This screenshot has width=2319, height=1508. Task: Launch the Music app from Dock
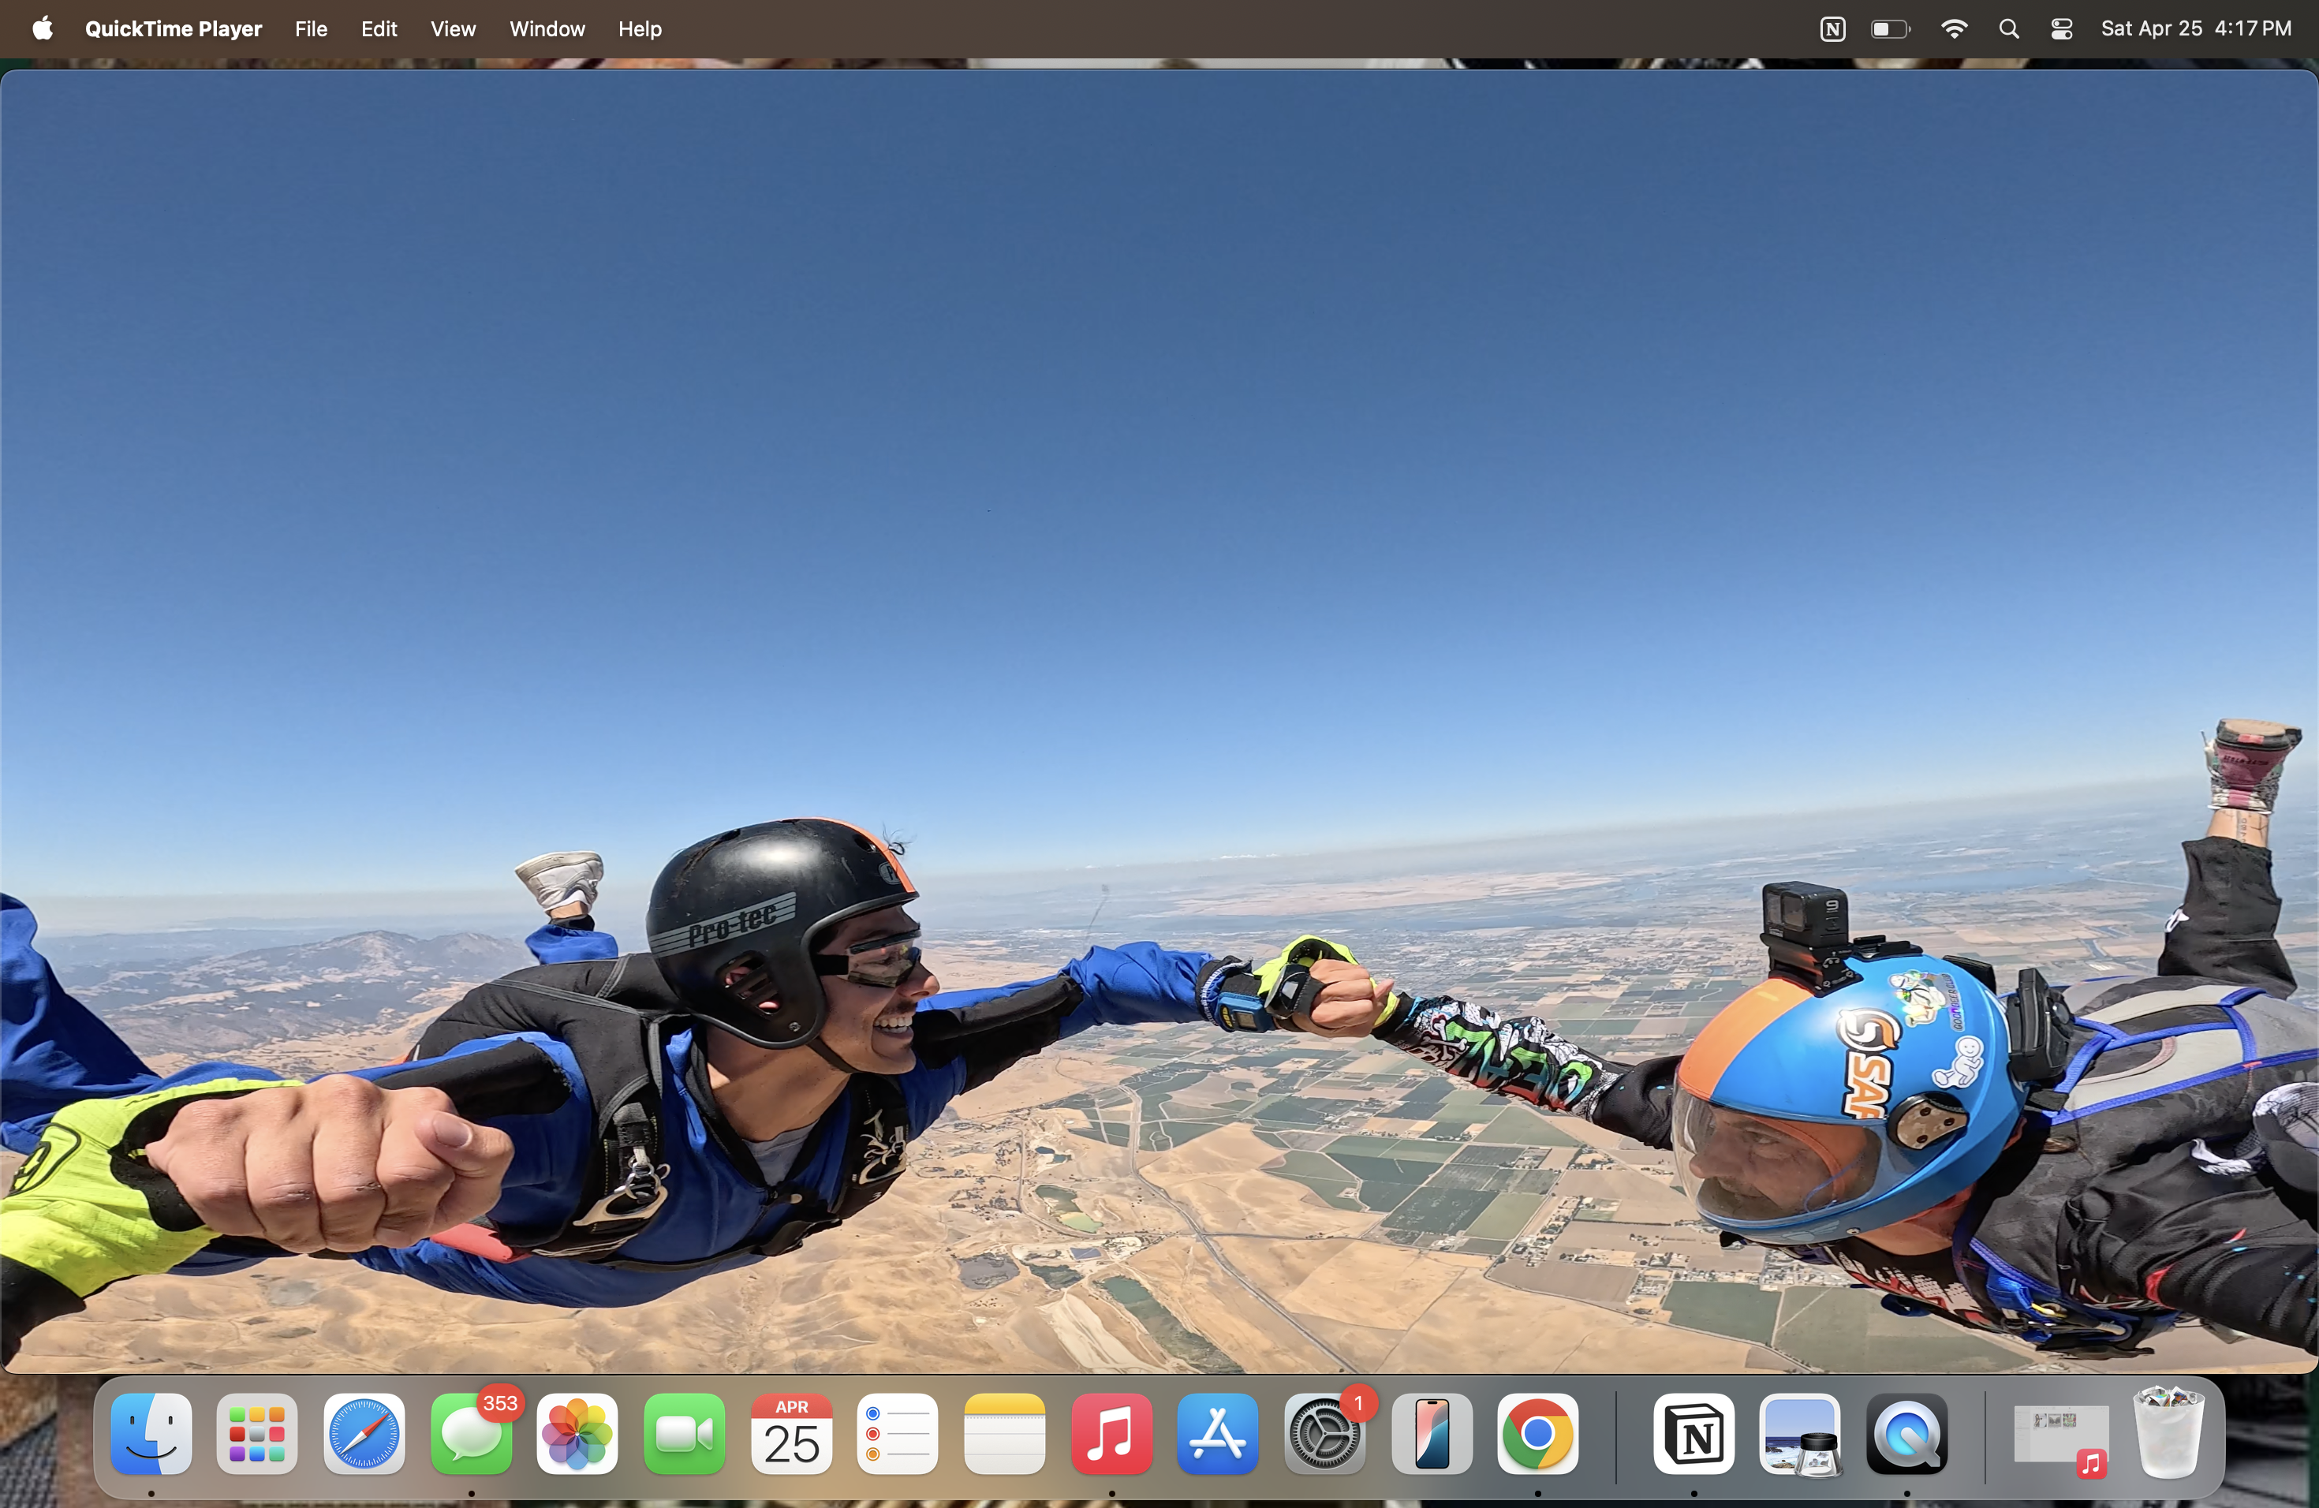click(x=1111, y=1433)
